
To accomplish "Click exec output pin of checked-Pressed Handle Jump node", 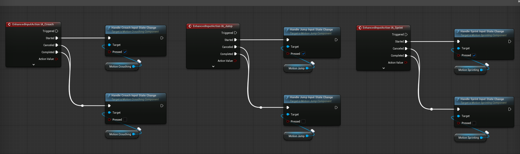I will click(x=336, y=40).
